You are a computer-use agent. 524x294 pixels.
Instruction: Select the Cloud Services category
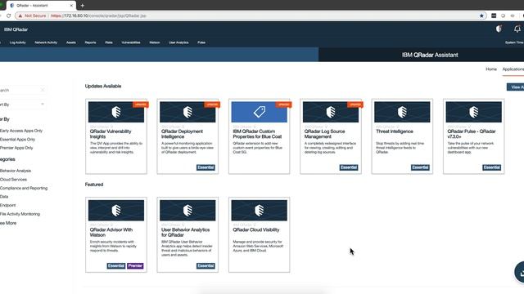tap(13, 180)
